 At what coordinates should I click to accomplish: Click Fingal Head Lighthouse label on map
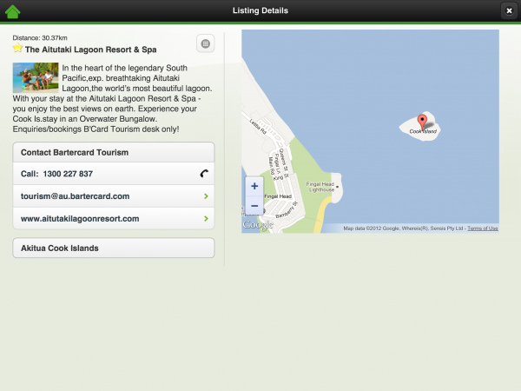point(320,187)
